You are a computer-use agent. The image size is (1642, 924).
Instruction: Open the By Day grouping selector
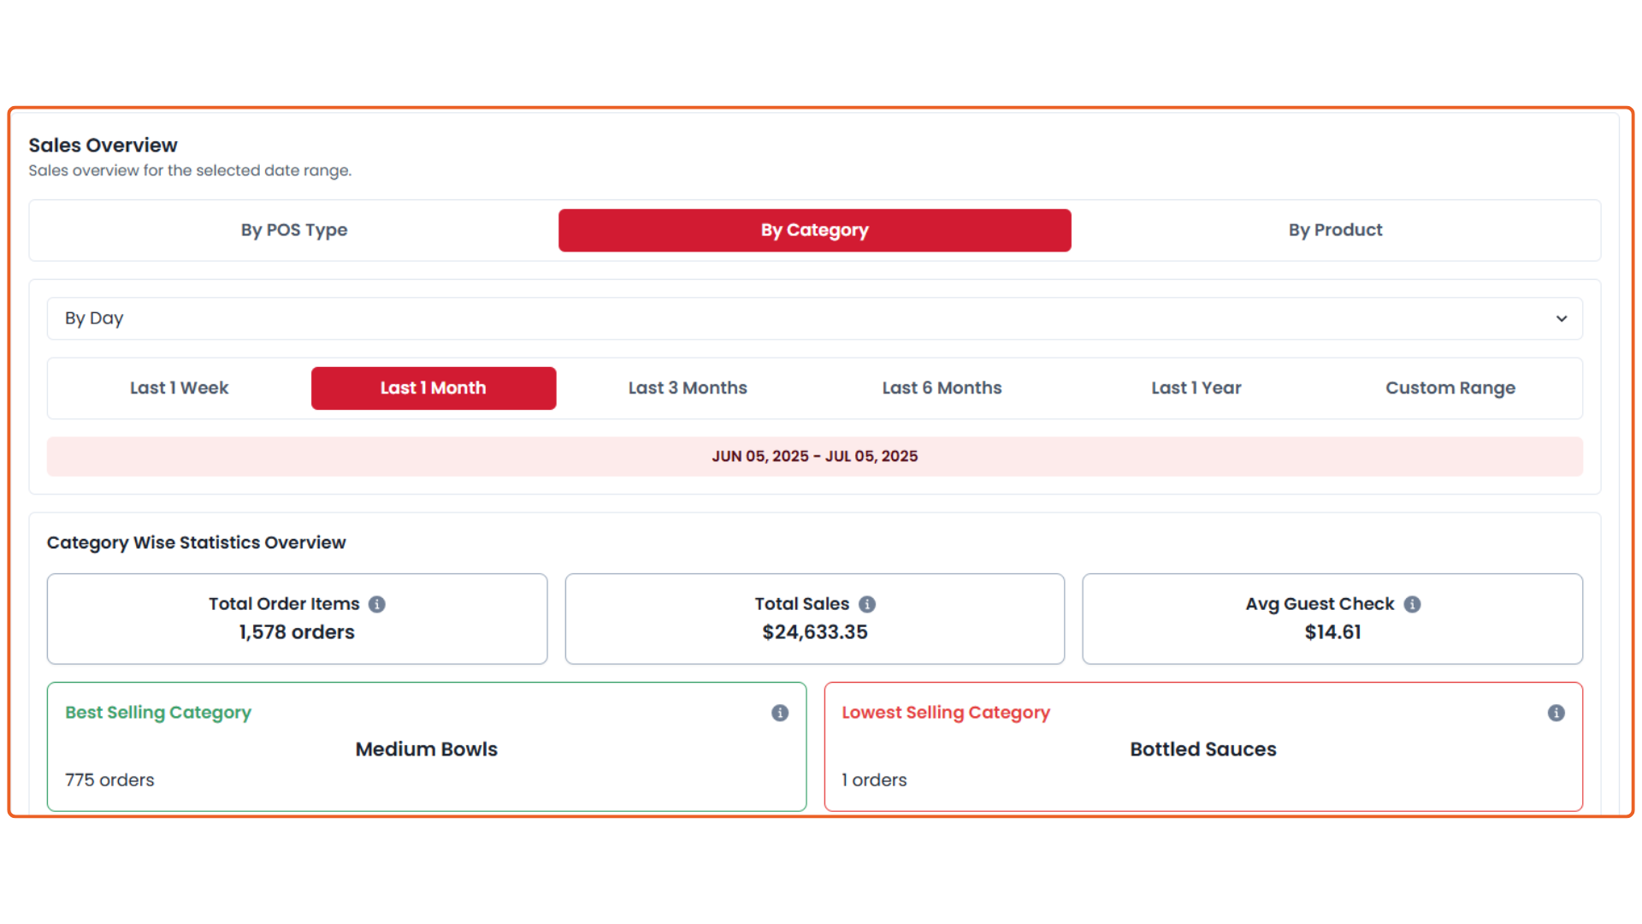pyautogui.click(x=812, y=318)
